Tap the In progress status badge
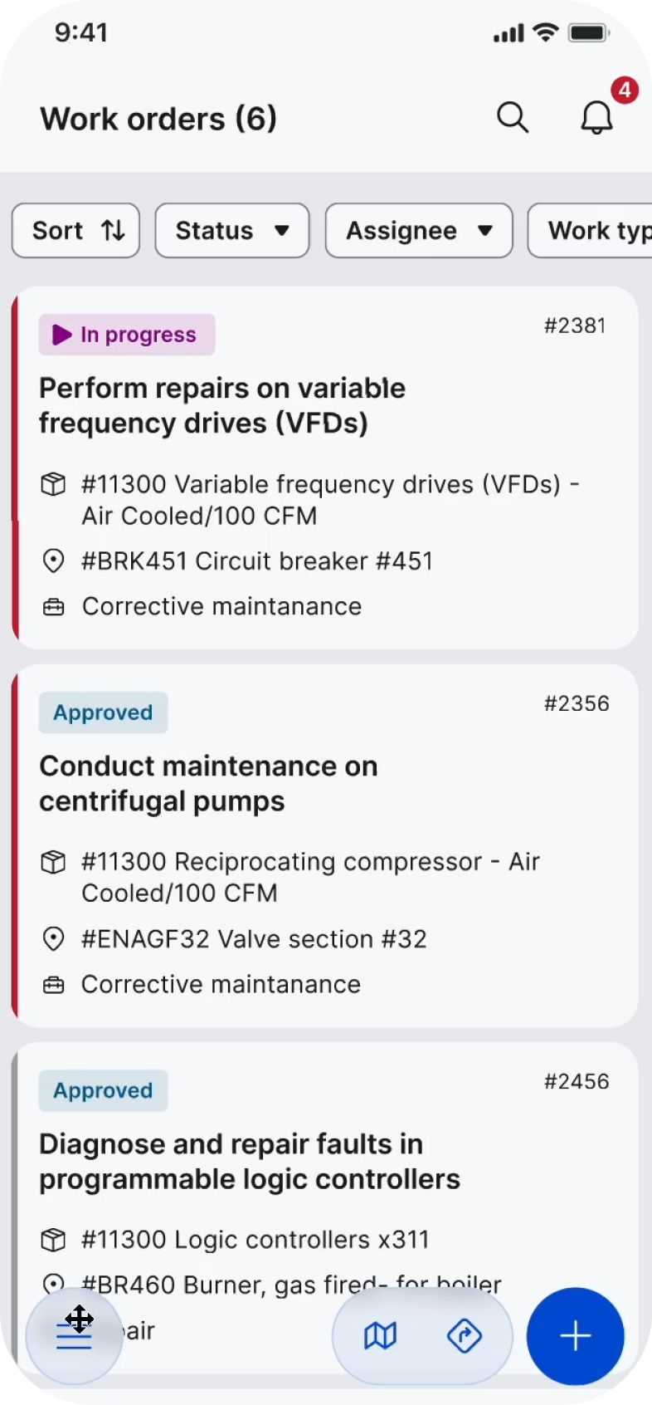The image size is (652, 1405). [x=127, y=335]
